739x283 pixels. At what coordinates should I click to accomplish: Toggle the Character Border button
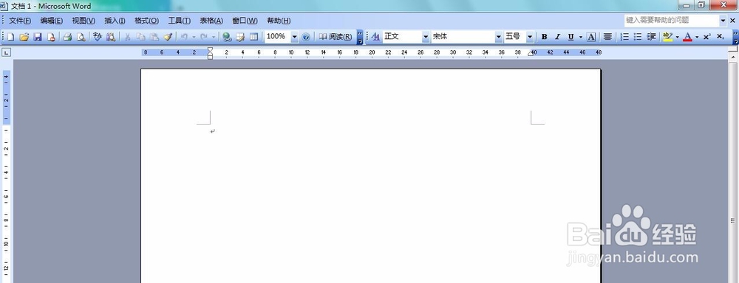coord(591,37)
